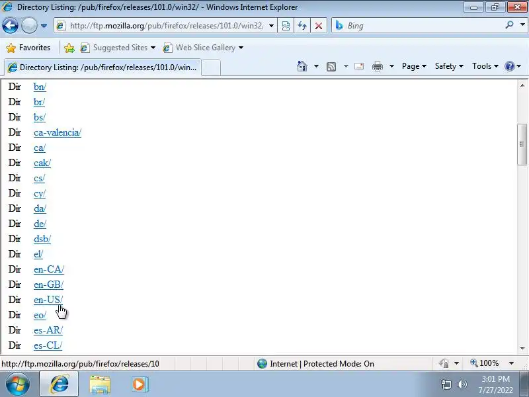Open the br/ directory link
The width and height of the screenshot is (529, 397).
(x=39, y=102)
